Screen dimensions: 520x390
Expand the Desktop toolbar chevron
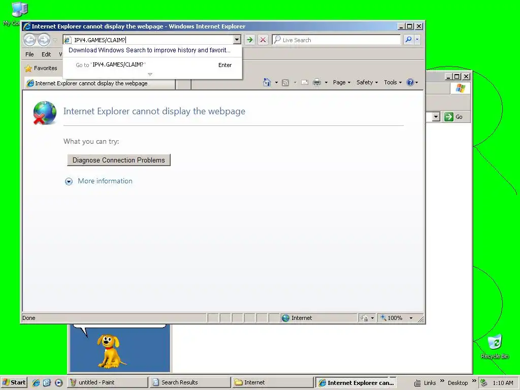[x=474, y=381]
